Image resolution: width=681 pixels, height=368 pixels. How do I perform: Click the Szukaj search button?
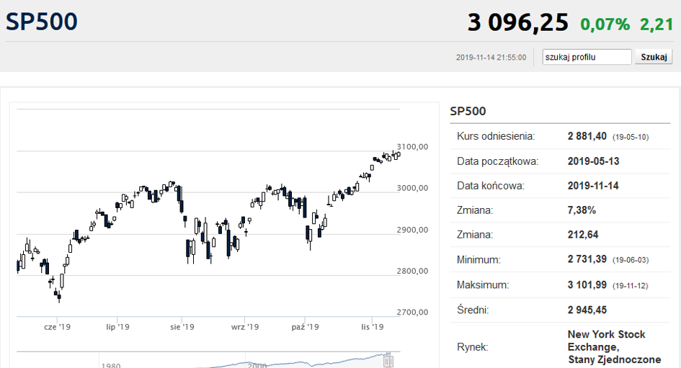[x=654, y=57]
